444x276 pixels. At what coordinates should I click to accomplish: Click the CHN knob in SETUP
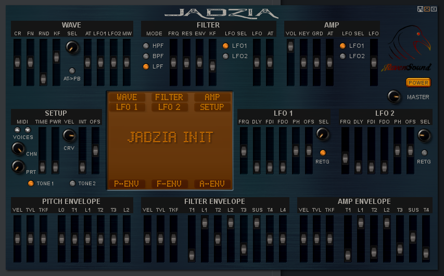coord(18,149)
